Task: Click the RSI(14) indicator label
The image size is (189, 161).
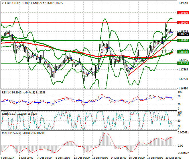Action: (7, 93)
